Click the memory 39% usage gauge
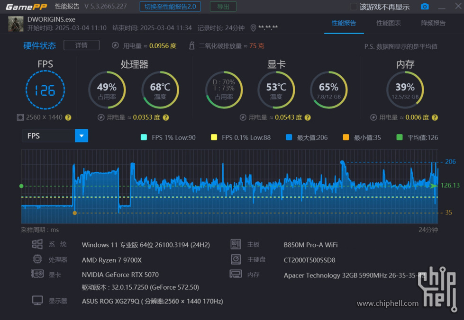Viewport: 464px width, 320px height. pos(405,90)
